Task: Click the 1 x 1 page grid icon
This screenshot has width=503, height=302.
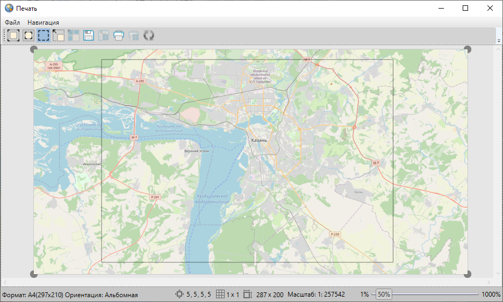Action: pos(220,294)
